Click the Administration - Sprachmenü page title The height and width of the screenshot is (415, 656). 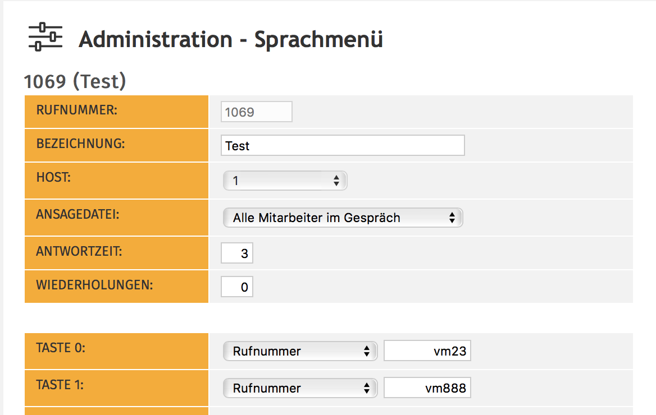pos(230,40)
